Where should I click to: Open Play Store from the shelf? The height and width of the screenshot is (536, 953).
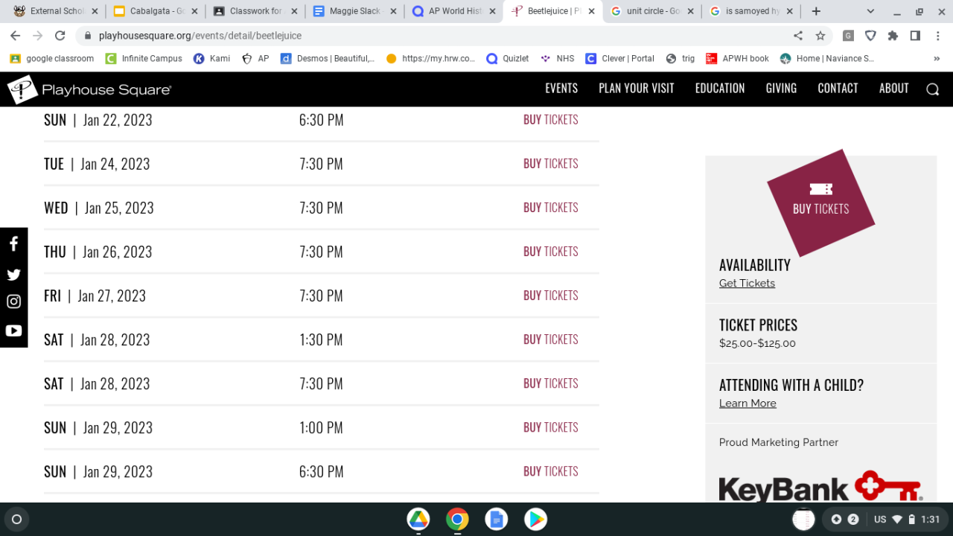pyautogui.click(x=535, y=519)
